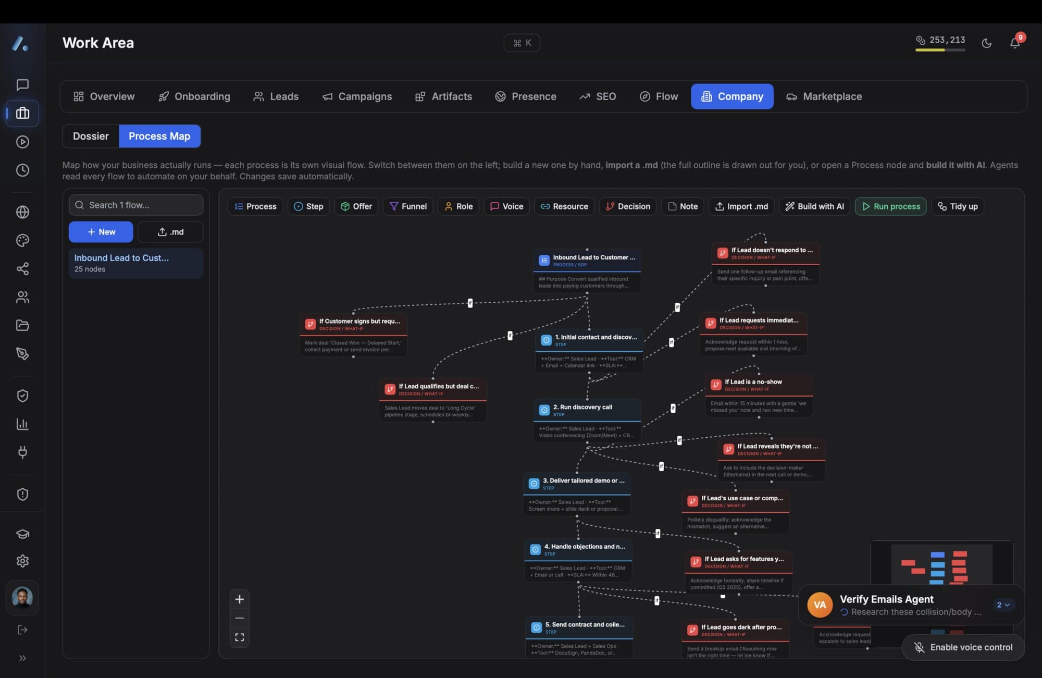Screen dimensions: 1042x678
Task: Expand the sidebar with double chevron
Action: pos(22,658)
